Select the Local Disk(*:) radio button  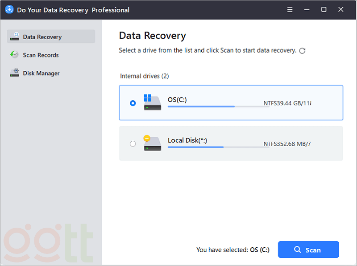[x=133, y=143]
